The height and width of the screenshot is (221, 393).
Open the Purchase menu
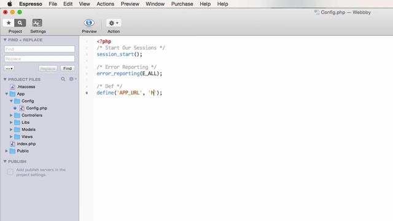coord(182,4)
